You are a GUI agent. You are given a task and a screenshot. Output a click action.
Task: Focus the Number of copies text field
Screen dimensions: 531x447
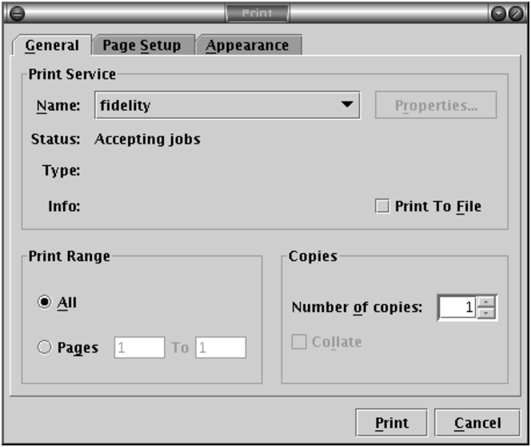click(457, 307)
